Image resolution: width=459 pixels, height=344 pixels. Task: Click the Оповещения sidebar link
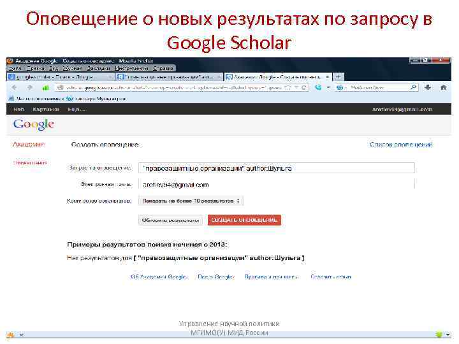pos(30,162)
